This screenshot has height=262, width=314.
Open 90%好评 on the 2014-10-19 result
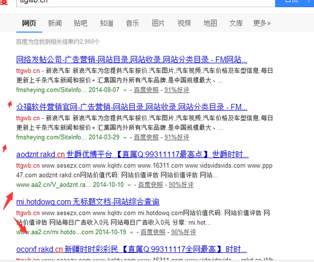click(183, 232)
